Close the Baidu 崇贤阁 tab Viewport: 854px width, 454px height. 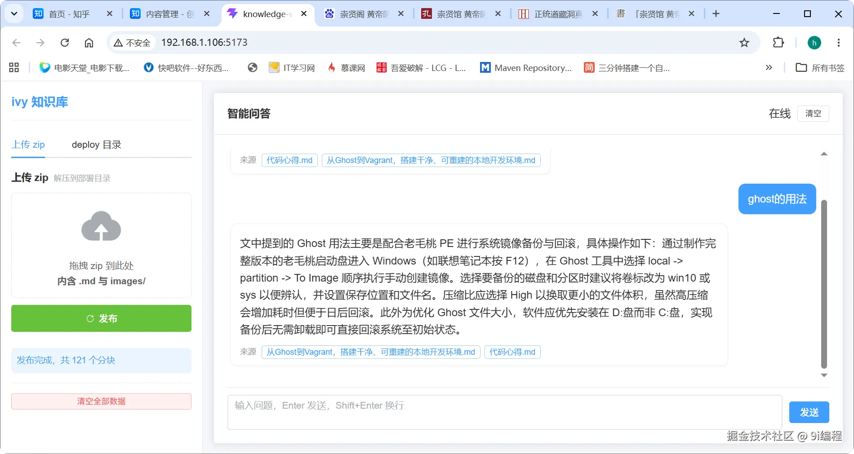click(401, 14)
